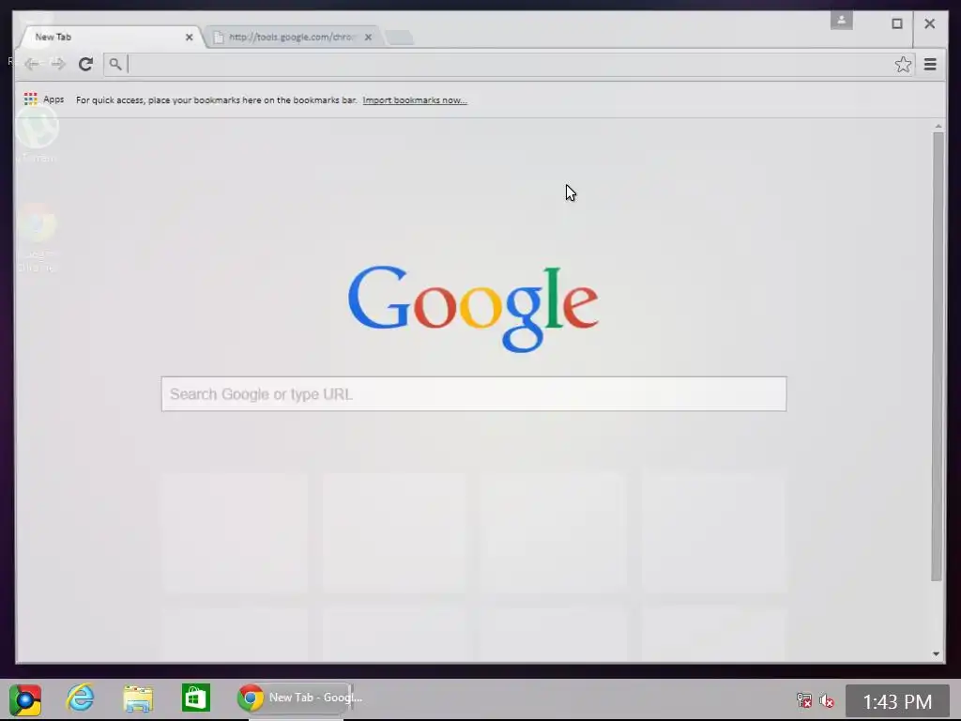Open the first taskbar Chrome launcher icon
The image size is (961, 721).
coord(25,698)
